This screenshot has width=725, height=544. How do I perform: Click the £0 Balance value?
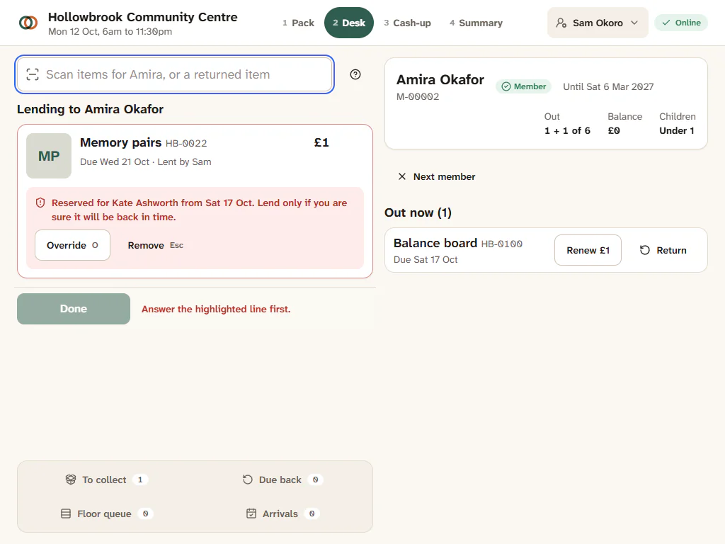click(x=614, y=130)
